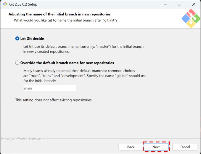This screenshot has width=201, height=154.
Task: Select the 'Let Git decide' radio button
Action: tap(17, 39)
